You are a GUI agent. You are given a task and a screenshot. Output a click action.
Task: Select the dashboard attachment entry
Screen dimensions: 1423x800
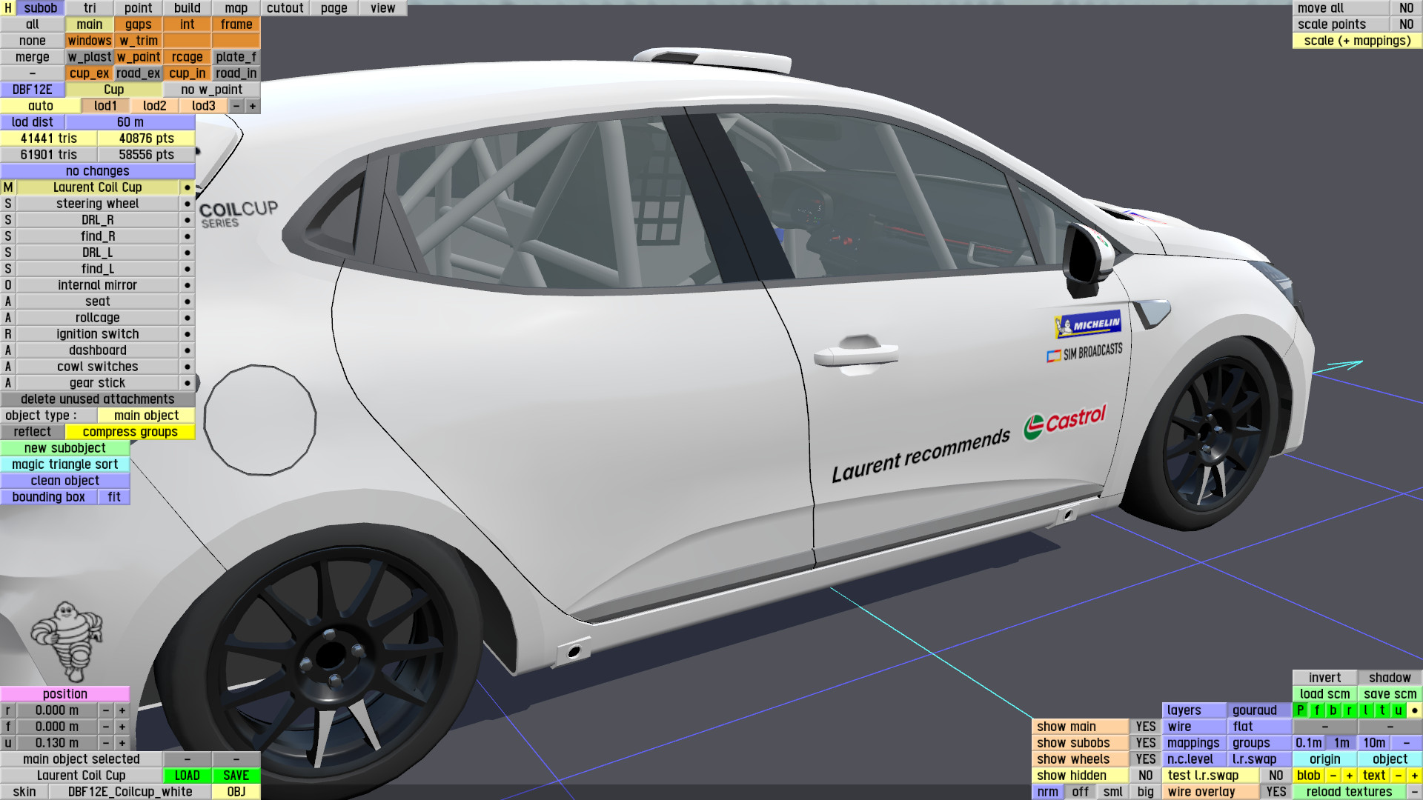tap(97, 350)
